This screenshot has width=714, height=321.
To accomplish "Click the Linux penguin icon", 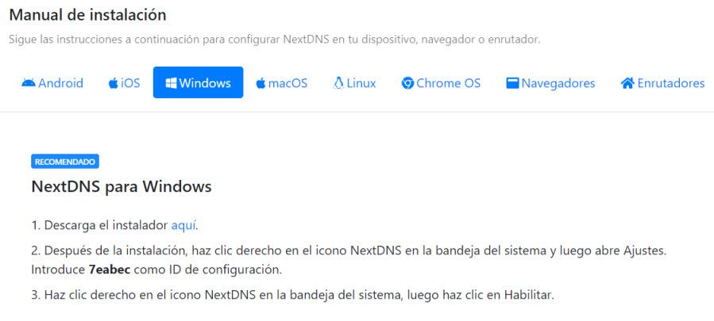I will pos(338,83).
